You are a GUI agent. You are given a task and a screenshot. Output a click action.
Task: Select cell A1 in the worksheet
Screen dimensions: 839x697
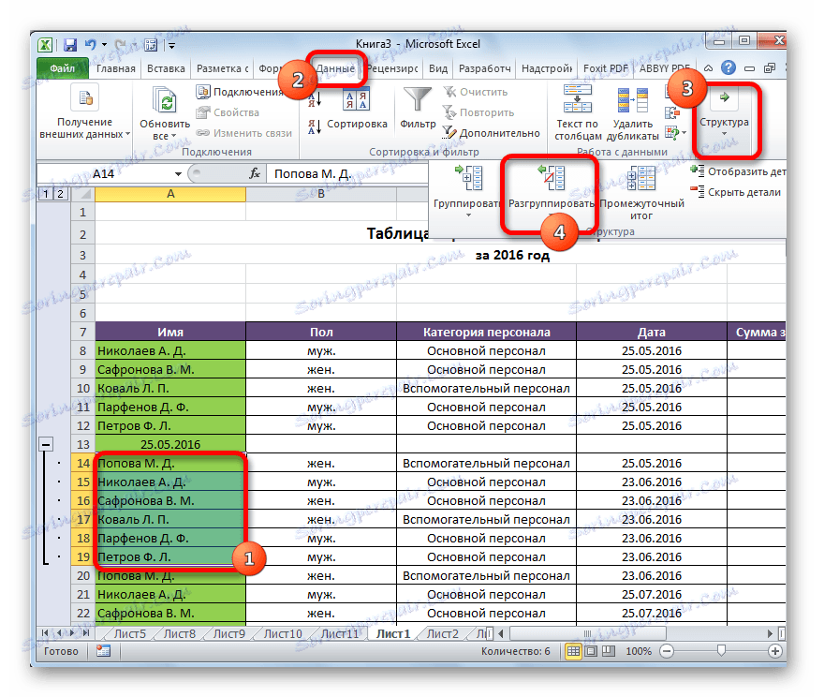pyautogui.click(x=169, y=213)
